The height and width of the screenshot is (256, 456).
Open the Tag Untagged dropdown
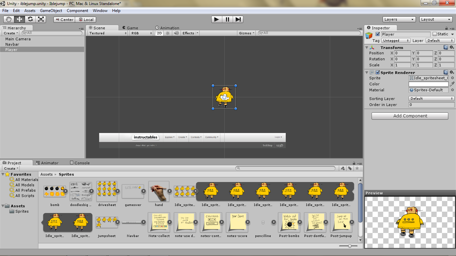[396, 40]
